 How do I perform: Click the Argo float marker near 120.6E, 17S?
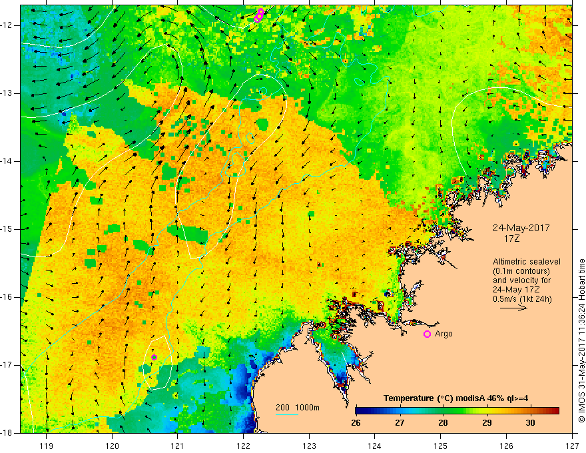[154, 357]
